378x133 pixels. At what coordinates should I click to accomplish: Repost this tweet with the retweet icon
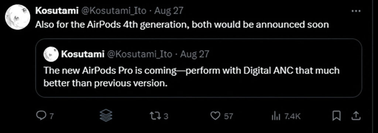(x=155, y=116)
